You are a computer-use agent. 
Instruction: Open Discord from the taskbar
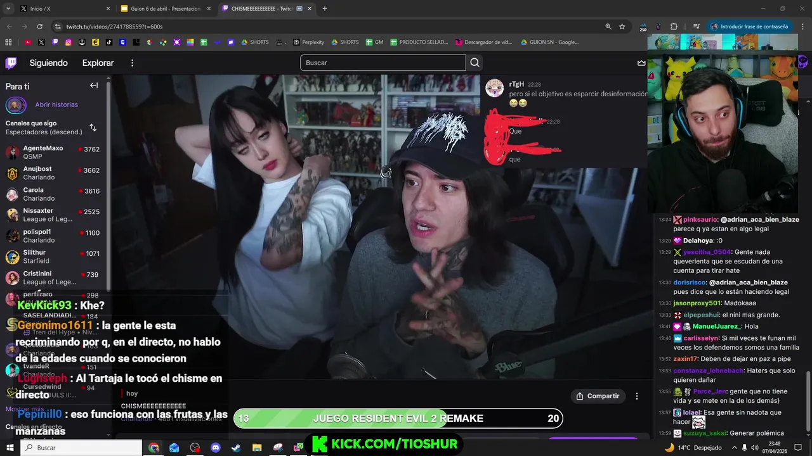pos(215,448)
